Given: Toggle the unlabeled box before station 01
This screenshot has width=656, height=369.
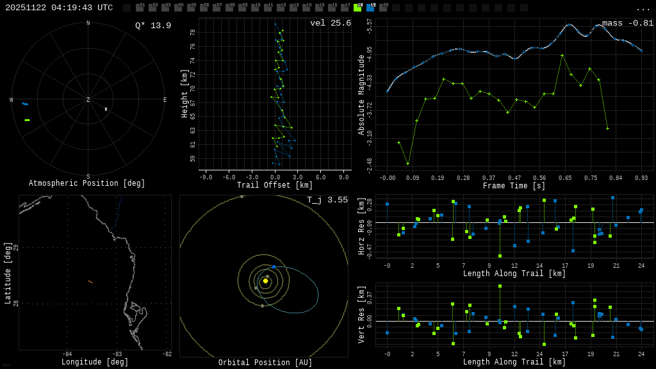Looking at the screenshot, I should click(127, 8).
